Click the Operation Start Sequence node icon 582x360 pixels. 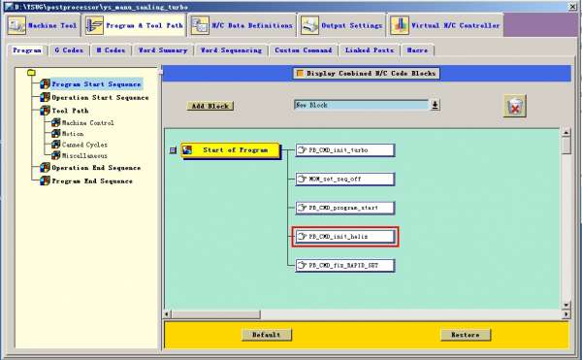[45, 98]
